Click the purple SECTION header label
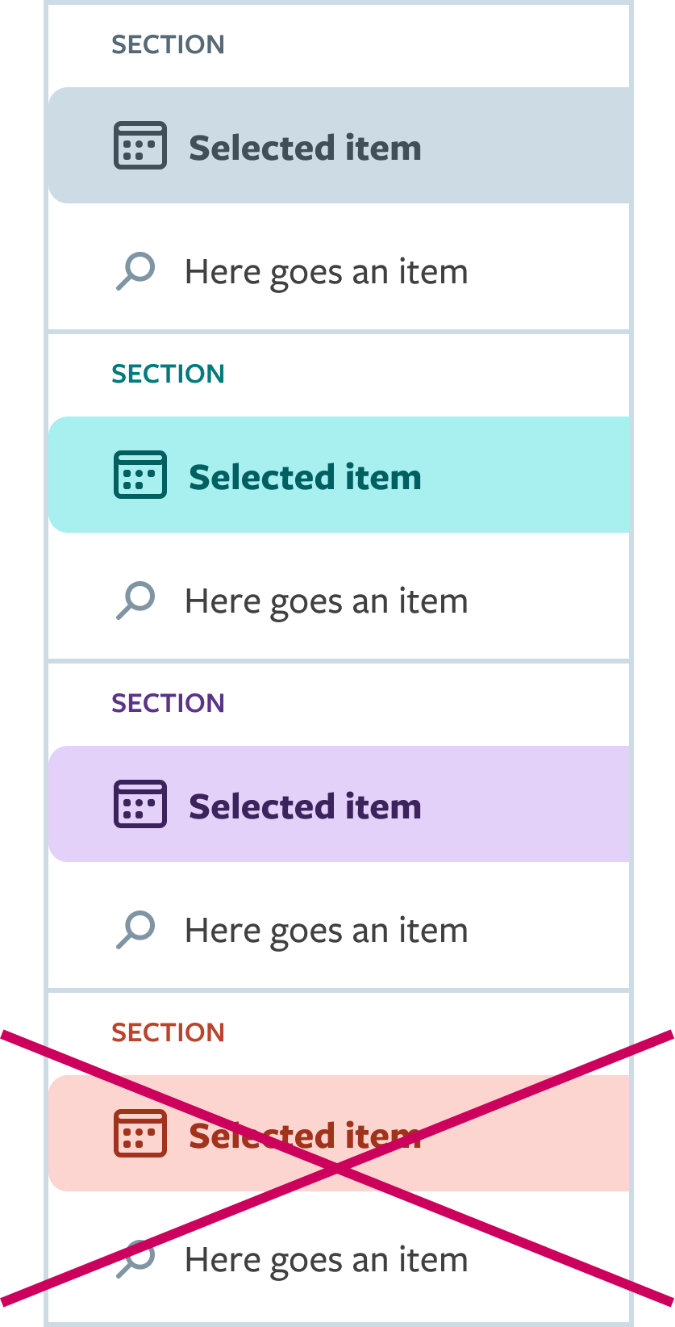This screenshot has width=675, height=1327. 168,703
